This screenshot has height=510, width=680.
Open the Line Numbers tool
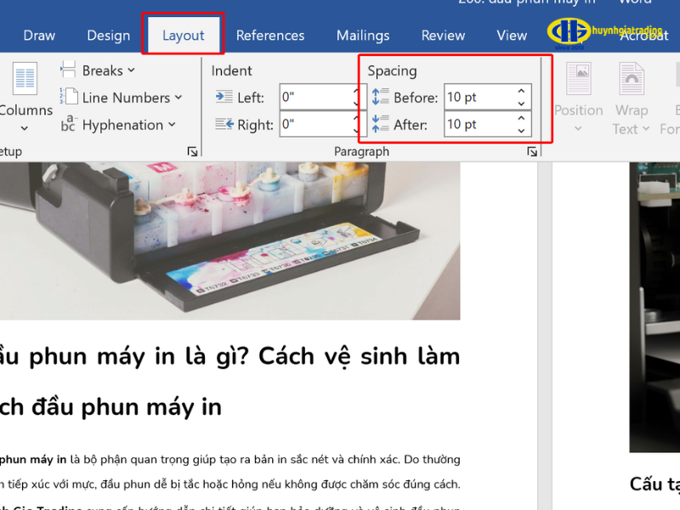pyautogui.click(x=68, y=97)
